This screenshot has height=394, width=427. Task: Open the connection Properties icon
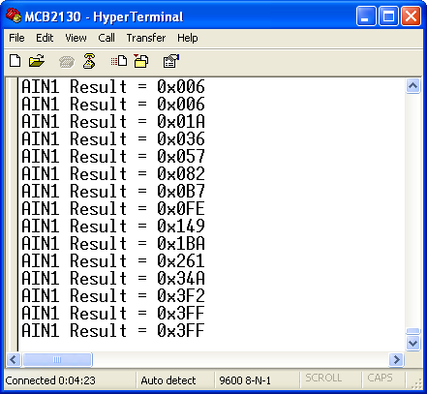[x=171, y=61]
